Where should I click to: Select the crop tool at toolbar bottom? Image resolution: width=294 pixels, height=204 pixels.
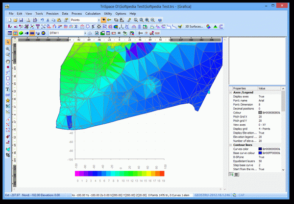coord(8,155)
